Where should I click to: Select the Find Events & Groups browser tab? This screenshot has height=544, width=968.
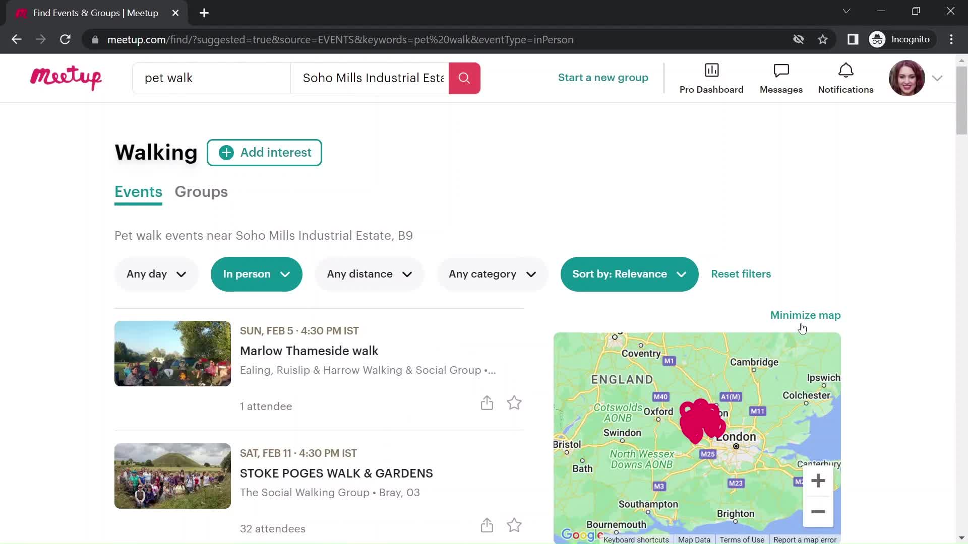96,13
